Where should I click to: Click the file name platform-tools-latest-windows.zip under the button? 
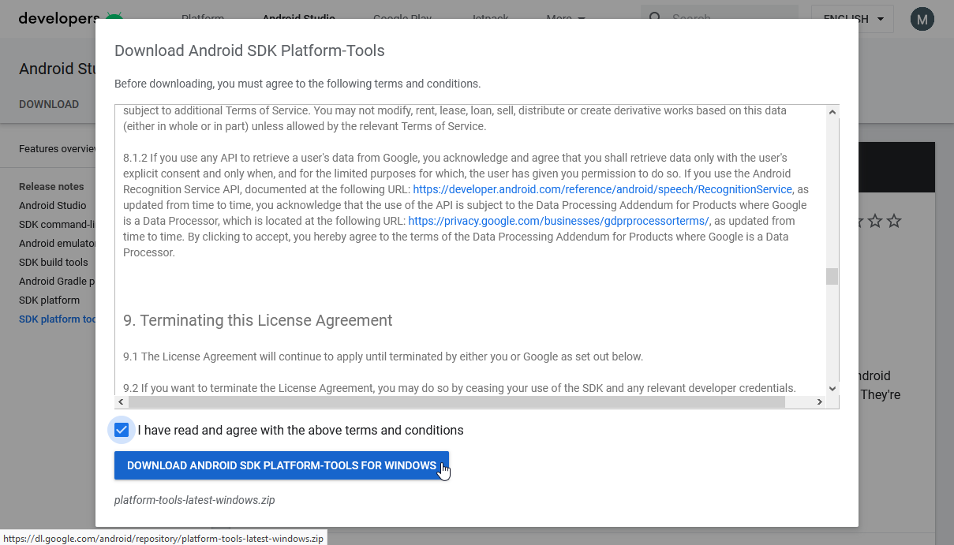pos(195,500)
